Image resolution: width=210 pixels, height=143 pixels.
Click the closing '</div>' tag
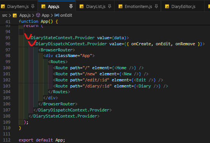pyautogui.click(x=51, y=98)
